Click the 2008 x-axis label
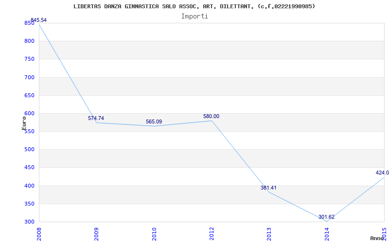 [x=39, y=234]
